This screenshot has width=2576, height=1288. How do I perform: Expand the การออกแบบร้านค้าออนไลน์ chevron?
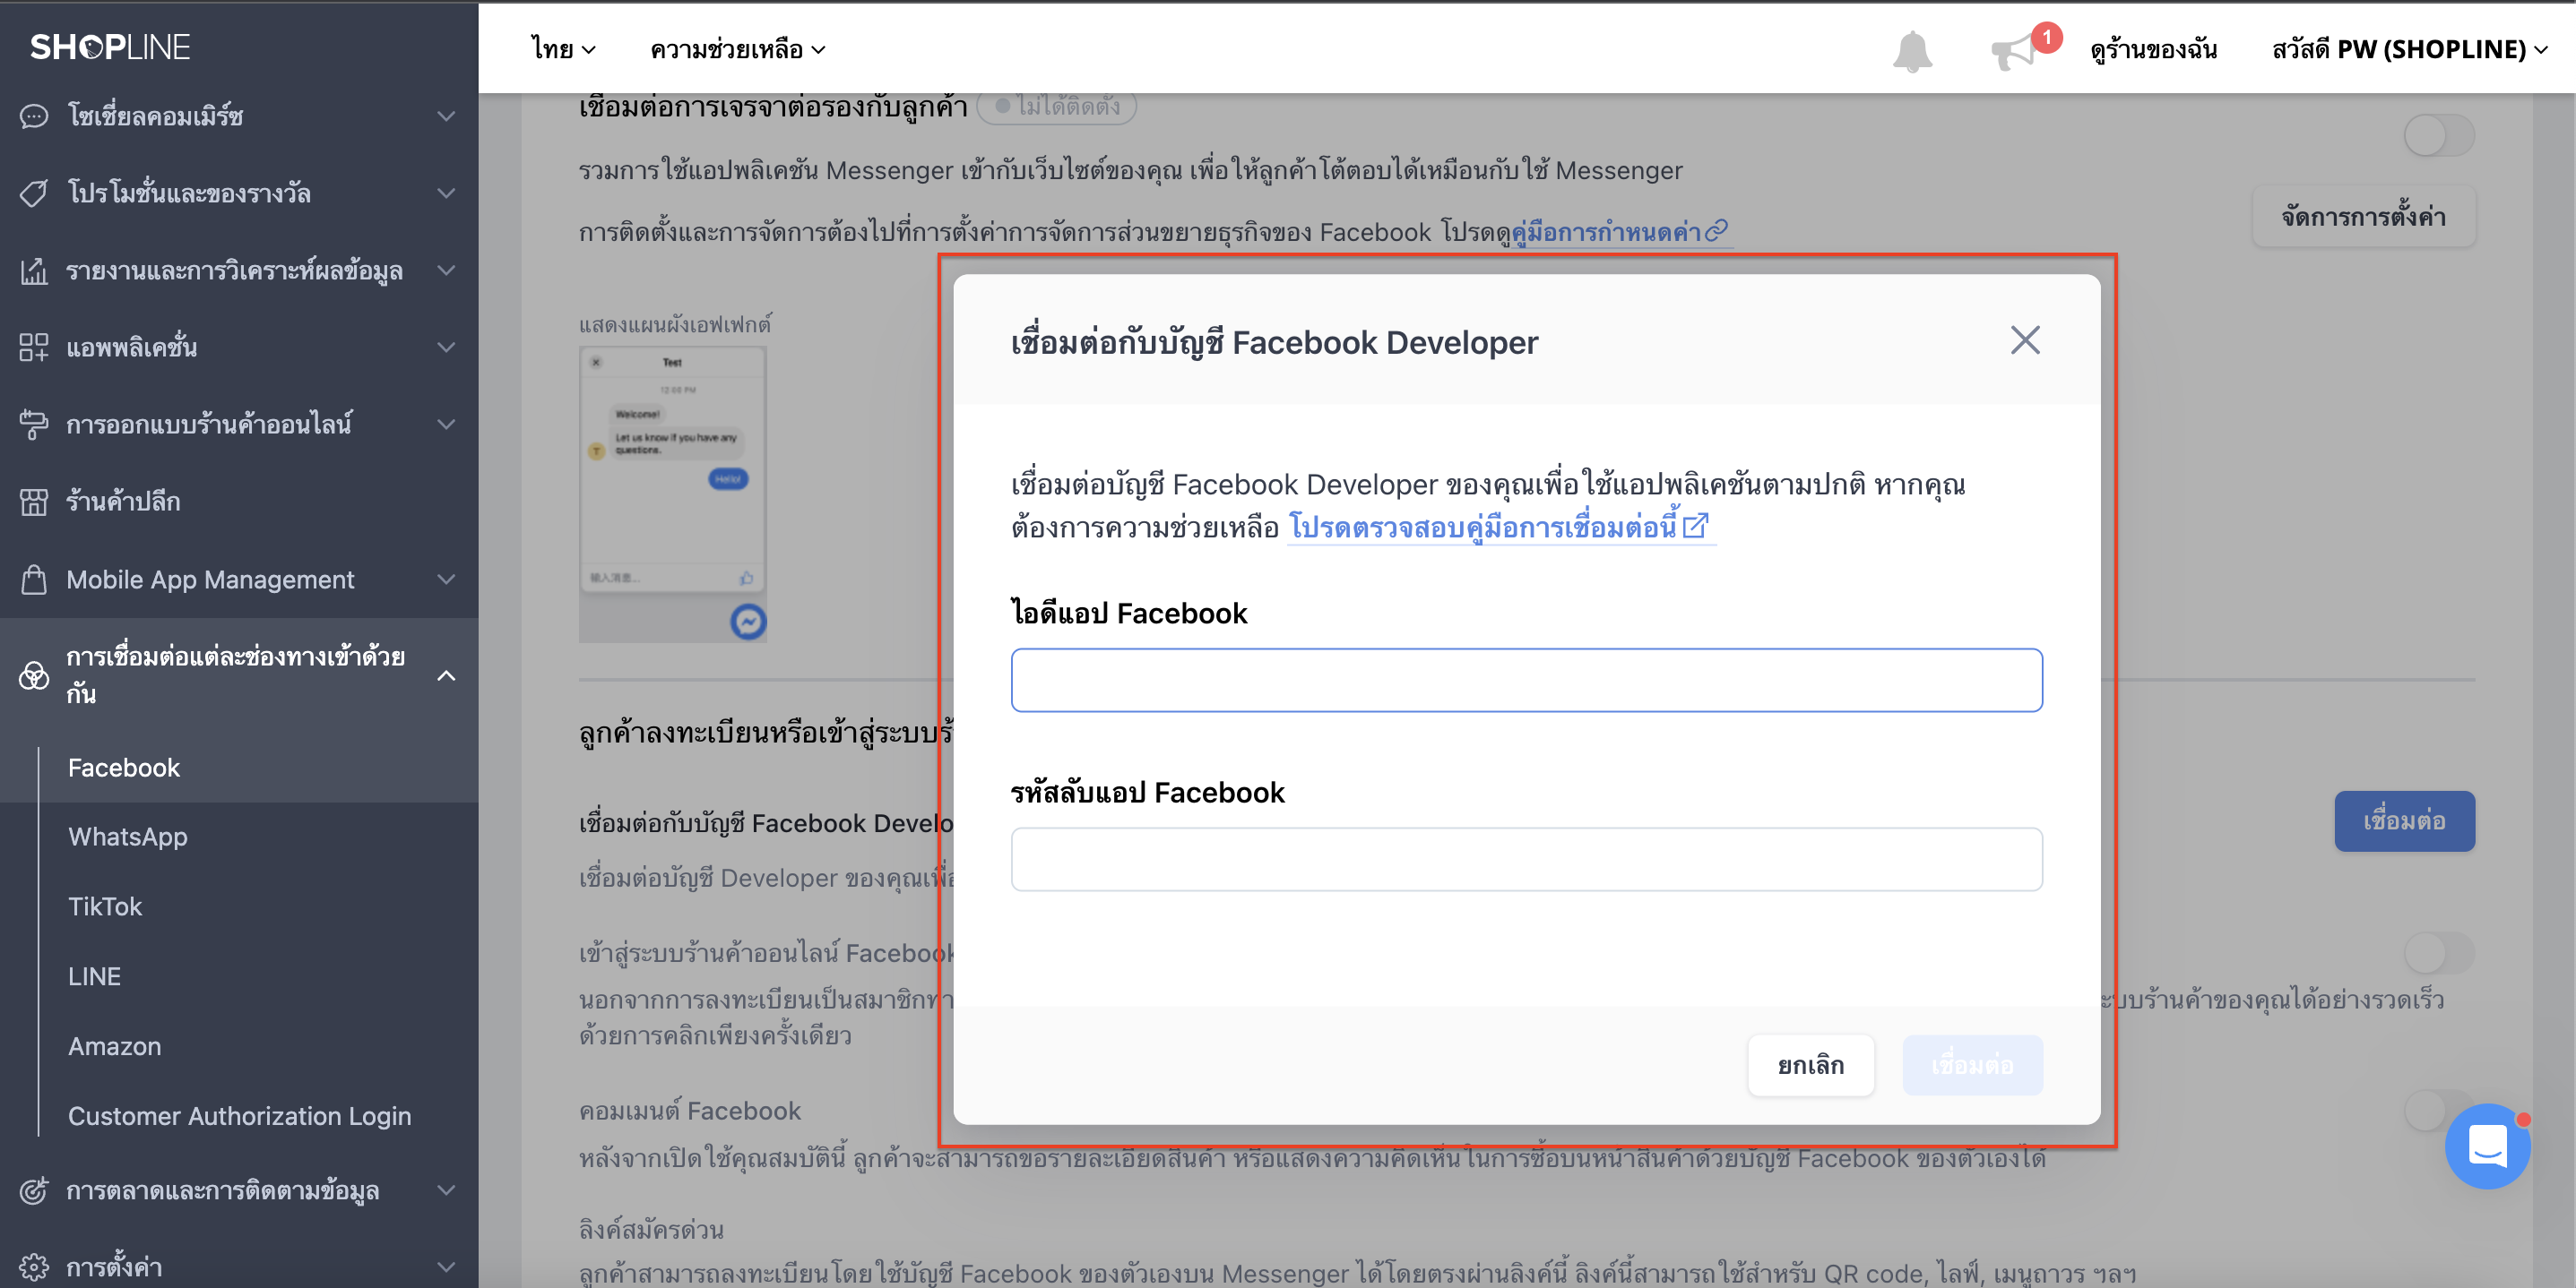coord(447,425)
